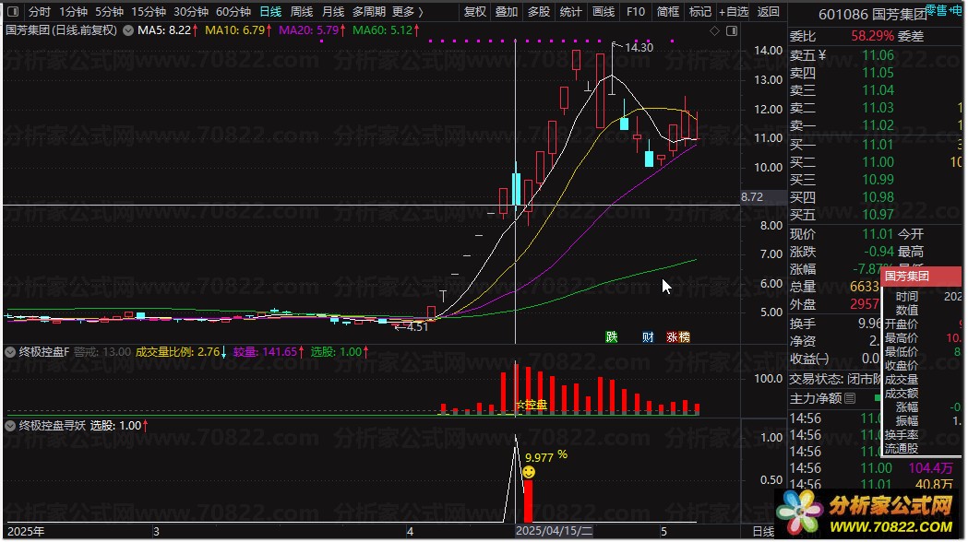Click the 标记 mark button
968x542 pixels.
700,12
